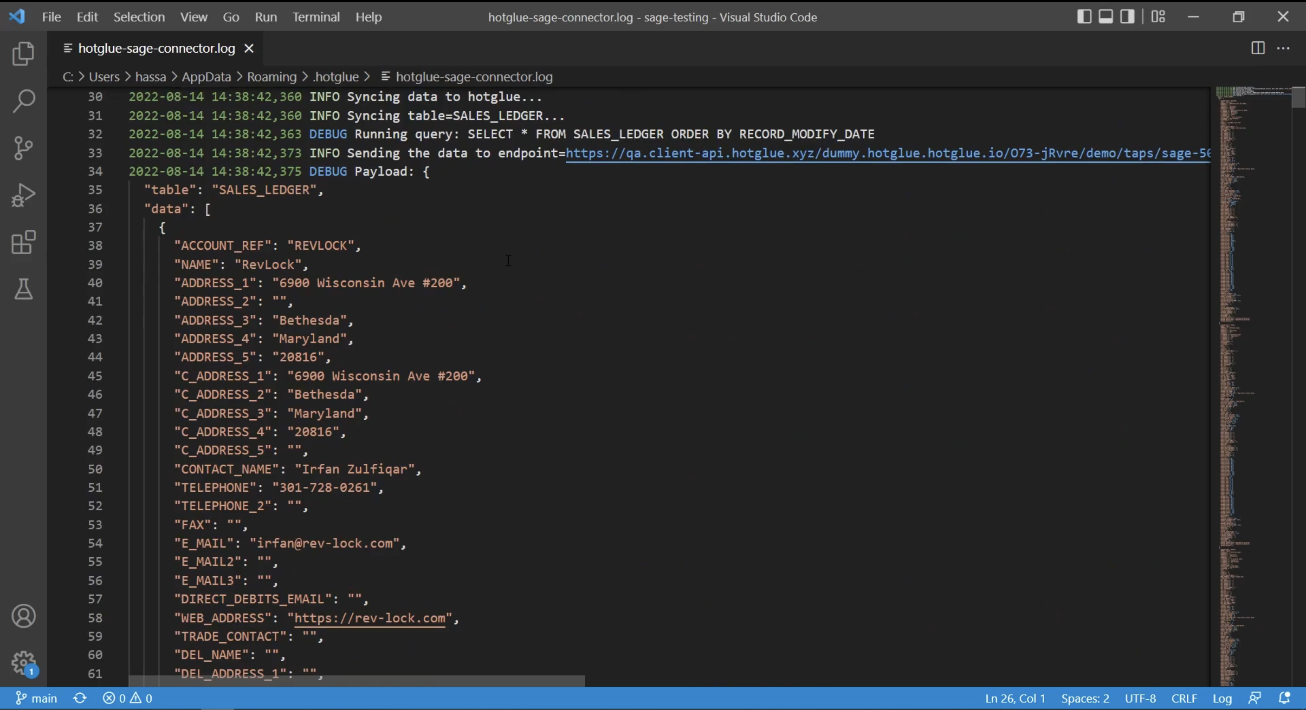This screenshot has width=1306, height=710.
Task: Click the "ACCOUNT_REF": "REVLOCK" line
Action: pos(267,245)
